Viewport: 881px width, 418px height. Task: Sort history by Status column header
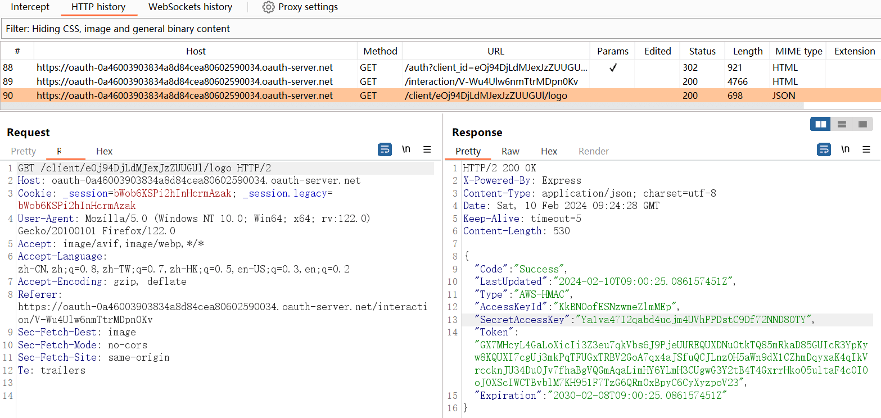click(x=702, y=51)
